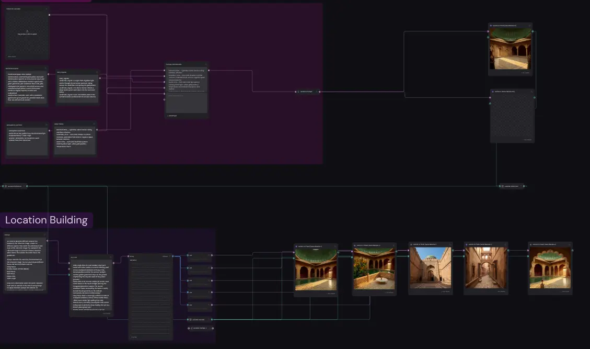This screenshot has width=590, height=349.
Task: Toggle left eye icon on Location Sample node
Action: (x=189, y=328)
